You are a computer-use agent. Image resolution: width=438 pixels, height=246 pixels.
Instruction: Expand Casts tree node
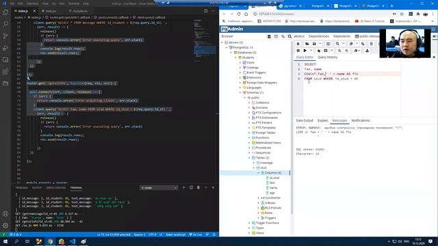(x=240, y=62)
